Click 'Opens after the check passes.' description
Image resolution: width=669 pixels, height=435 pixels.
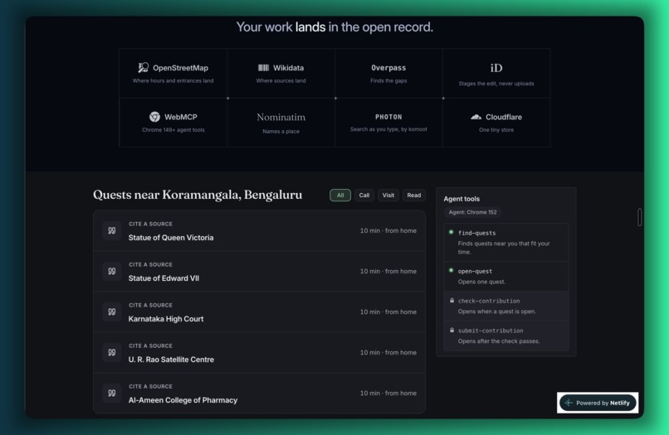[499, 341]
